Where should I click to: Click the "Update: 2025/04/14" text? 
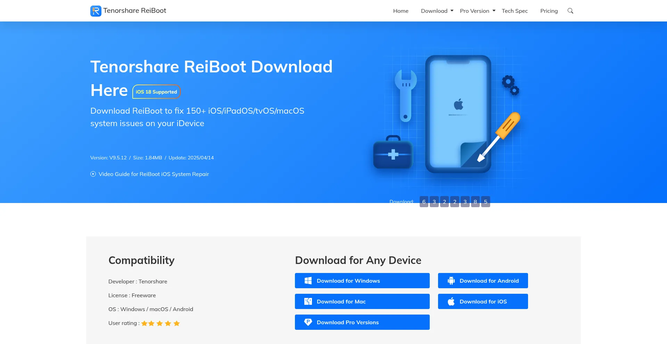(x=191, y=158)
